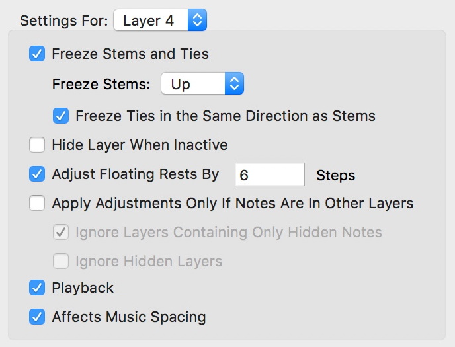Uncheck the Affects Music Spacing checkbox
Screen dimensions: 455x347
[37, 317]
